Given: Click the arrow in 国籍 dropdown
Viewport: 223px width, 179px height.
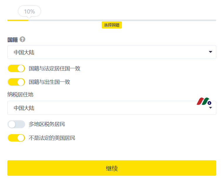Looking at the screenshot, I should (210, 52).
